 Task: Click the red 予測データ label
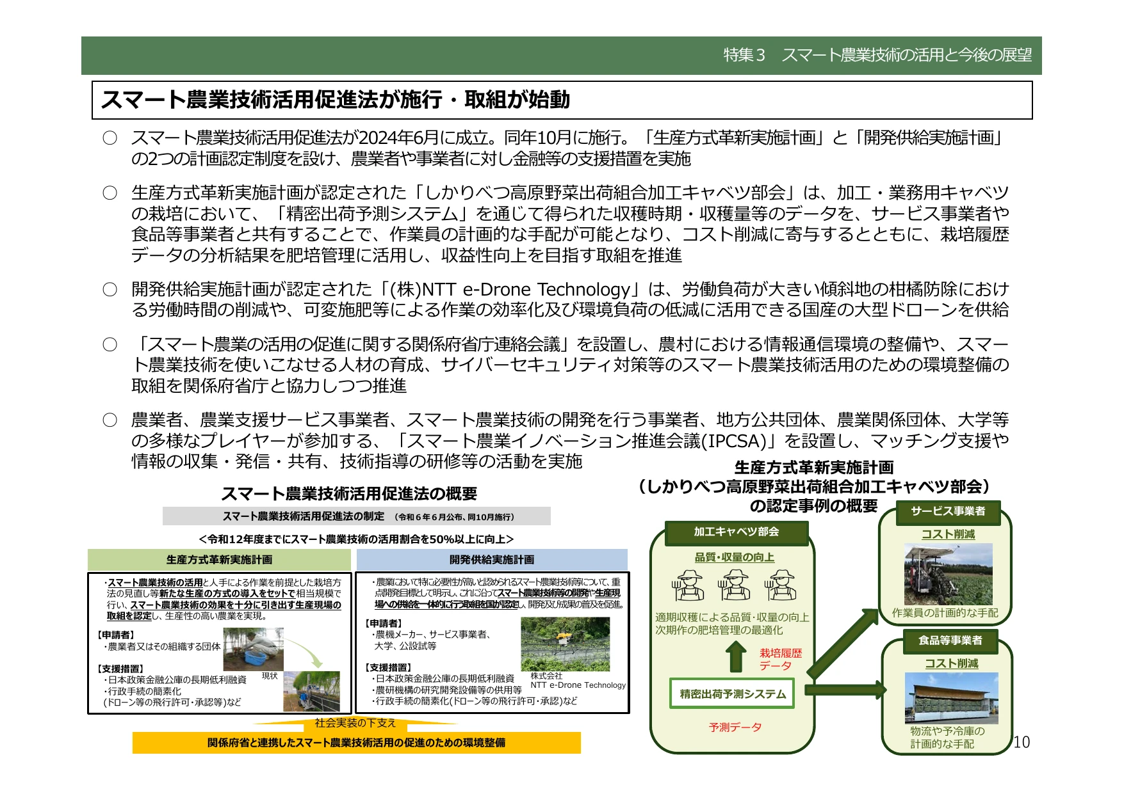(735, 727)
